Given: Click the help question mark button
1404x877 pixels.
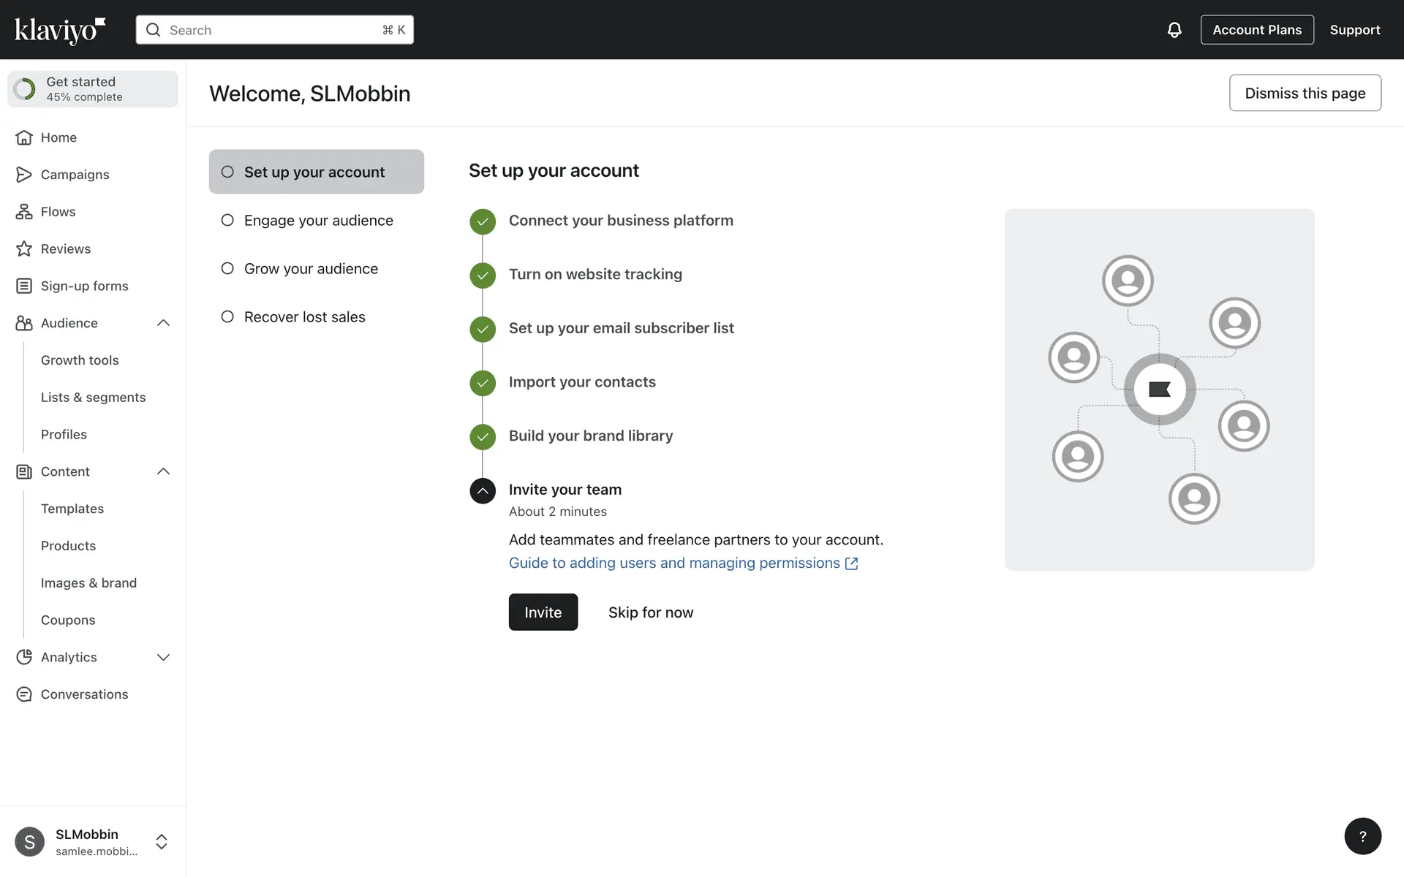Looking at the screenshot, I should (x=1362, y=836).
